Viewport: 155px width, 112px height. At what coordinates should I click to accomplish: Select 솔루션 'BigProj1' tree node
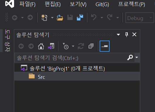[77, 68]
